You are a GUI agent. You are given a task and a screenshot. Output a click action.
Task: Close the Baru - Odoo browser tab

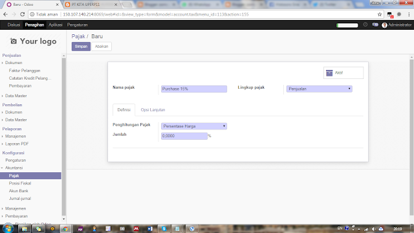pos(57,5)
